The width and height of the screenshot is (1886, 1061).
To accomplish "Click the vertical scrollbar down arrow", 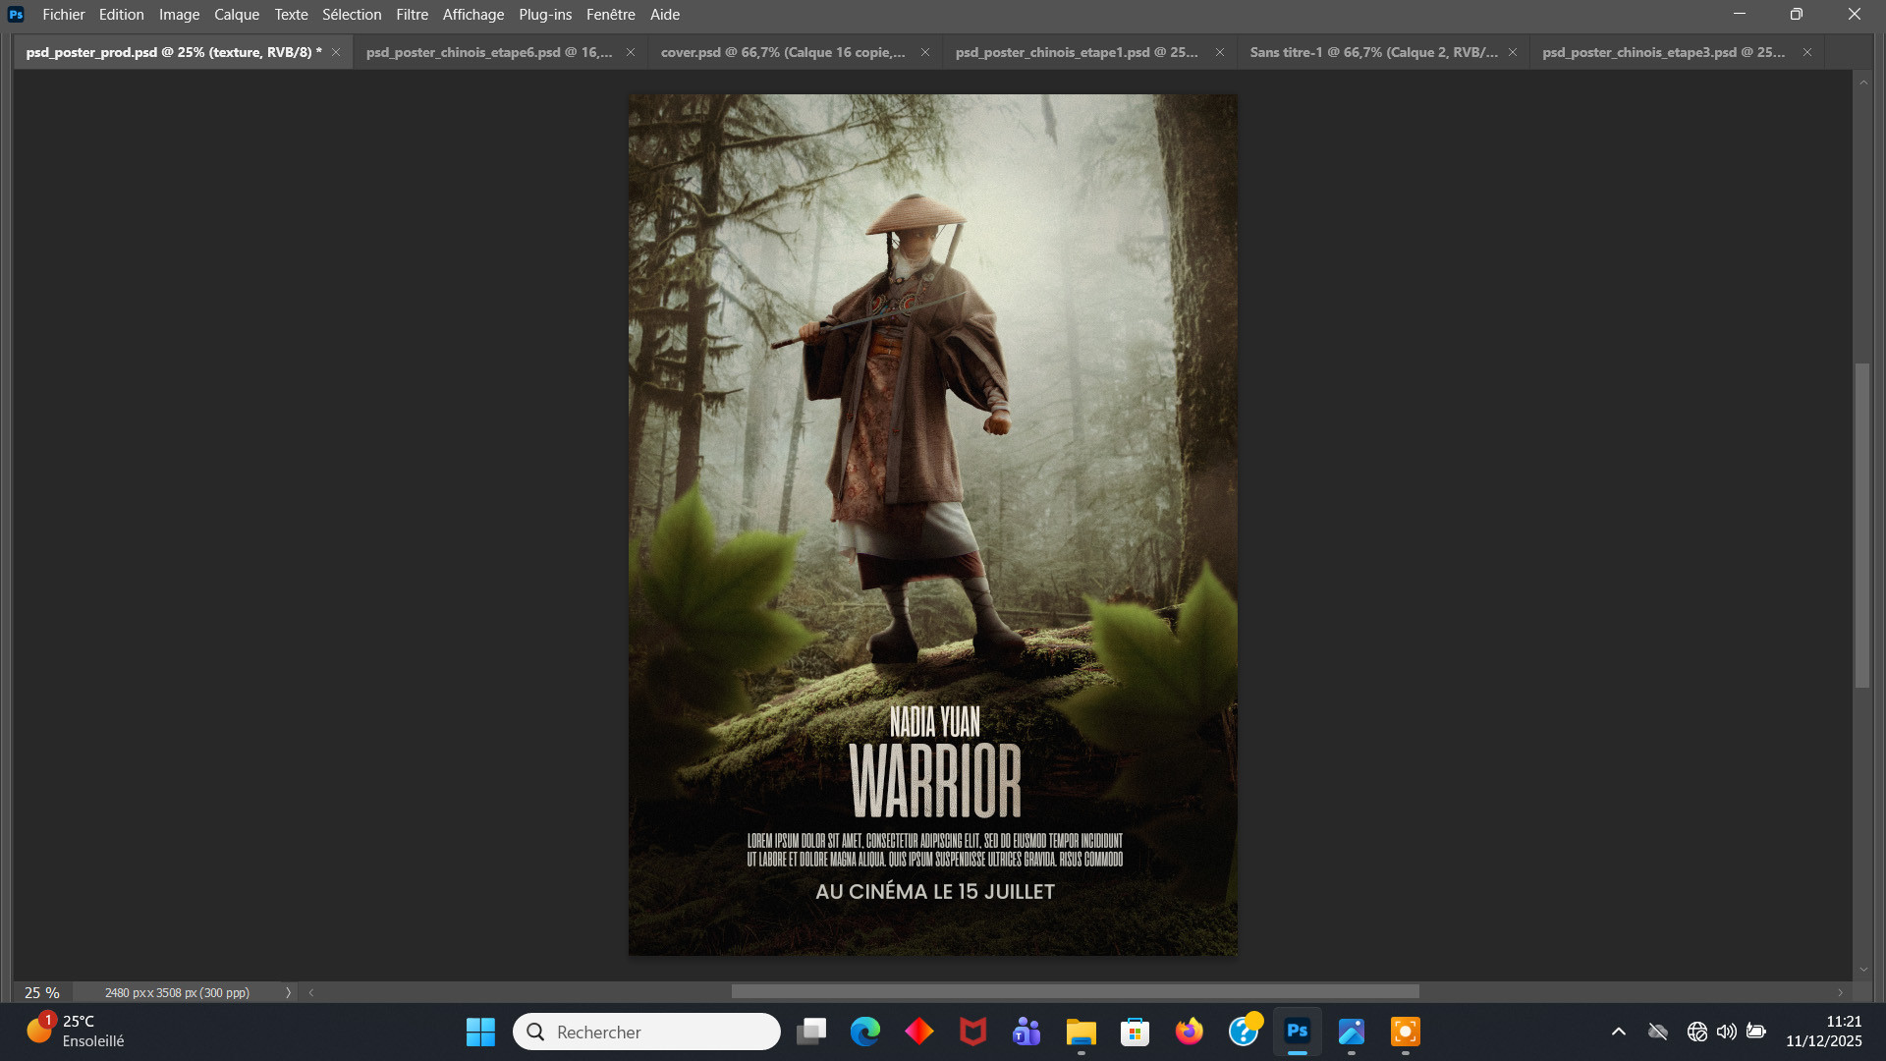I will 1863,970.
